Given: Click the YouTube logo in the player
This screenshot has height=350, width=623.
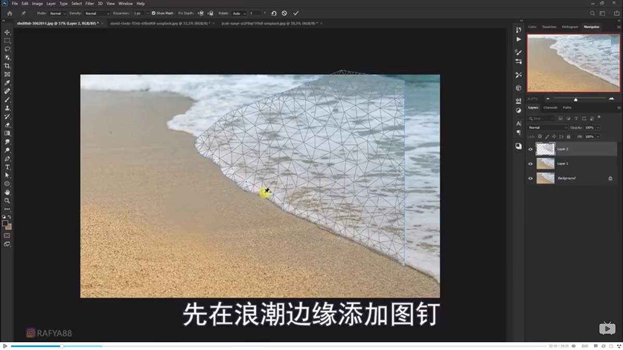Looking at the screenshot, I should 607,328.
